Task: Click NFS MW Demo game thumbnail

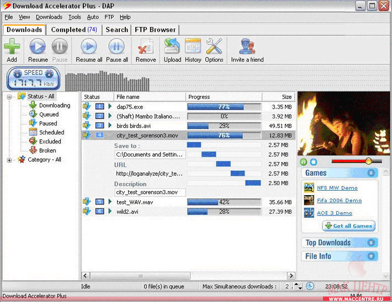Action: (x=309, y=187)
